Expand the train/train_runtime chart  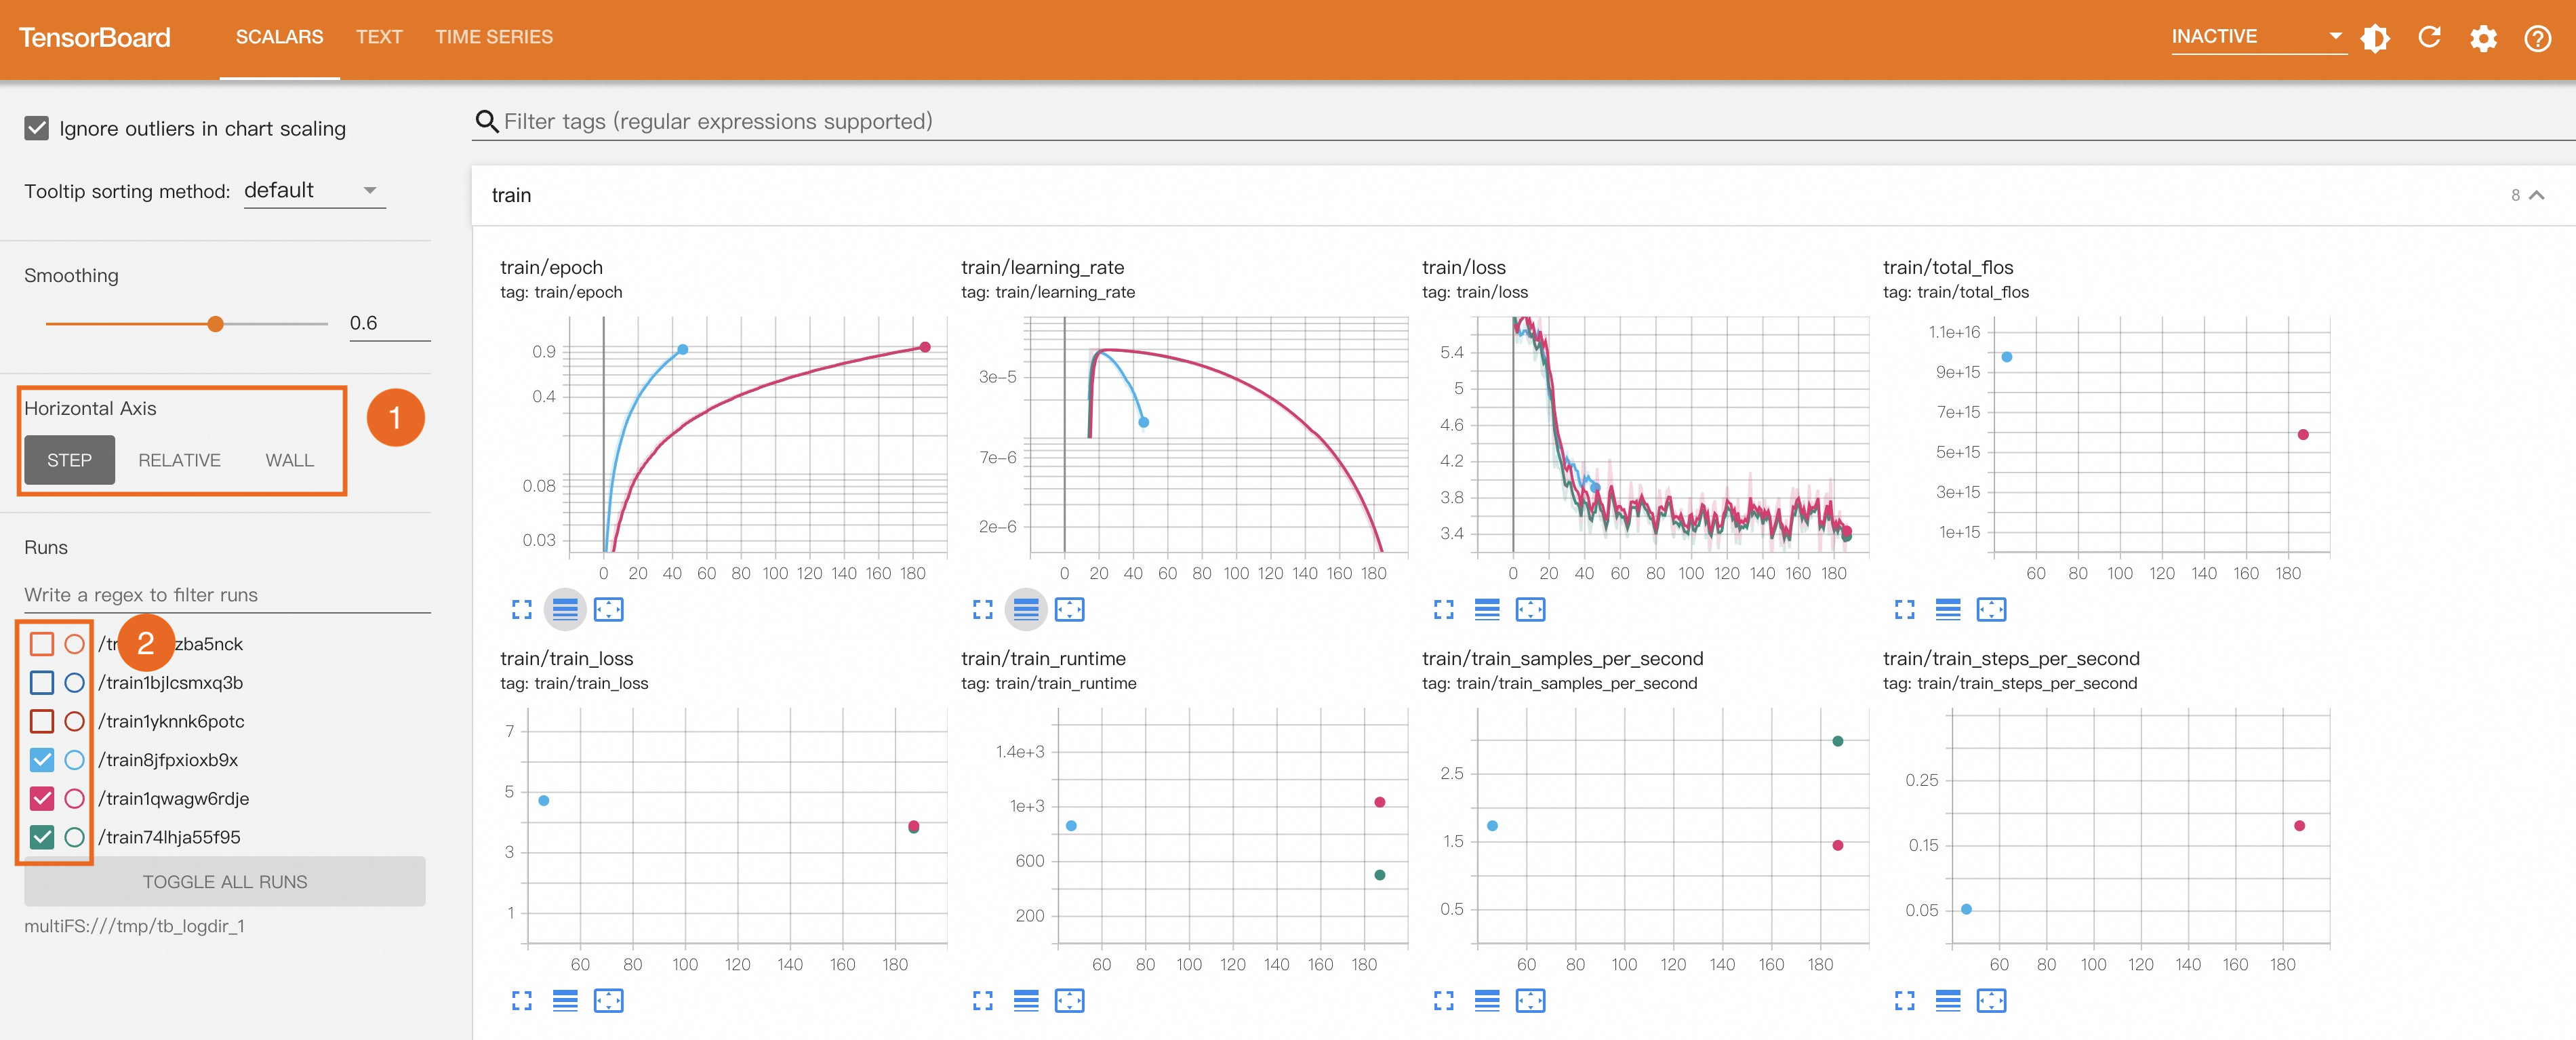(x=982, y=1000)
